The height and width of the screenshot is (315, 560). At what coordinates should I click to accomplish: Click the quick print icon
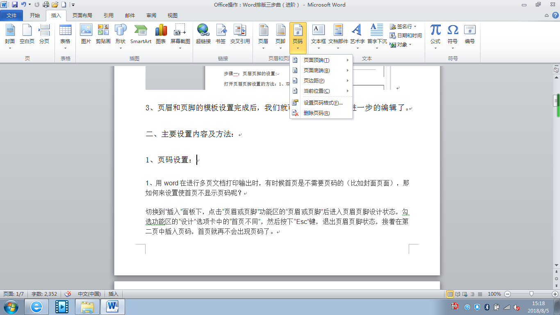pos(46,5)
